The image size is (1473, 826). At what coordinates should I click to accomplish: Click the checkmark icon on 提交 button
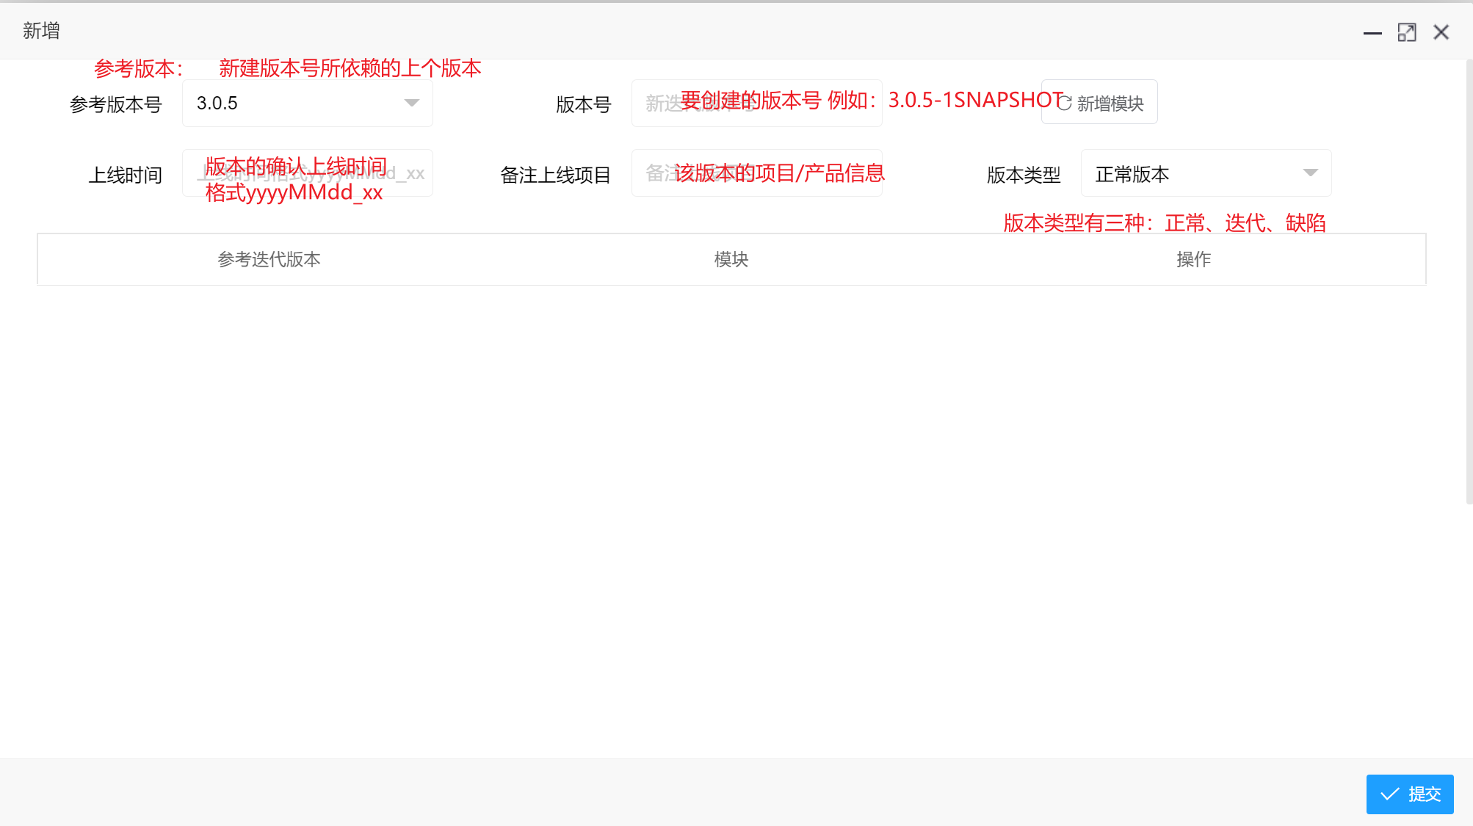1390,794
